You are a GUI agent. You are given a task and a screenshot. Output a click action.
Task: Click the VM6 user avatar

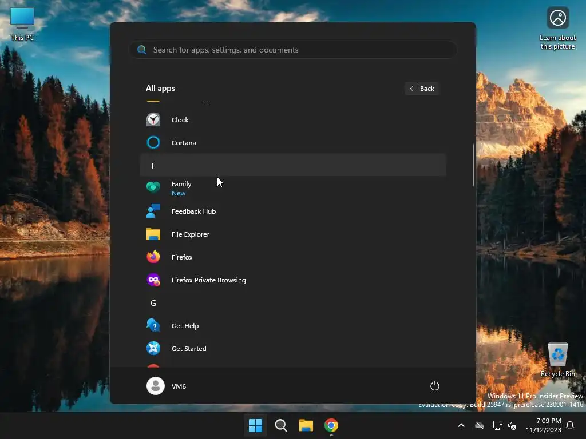(156, 386)
